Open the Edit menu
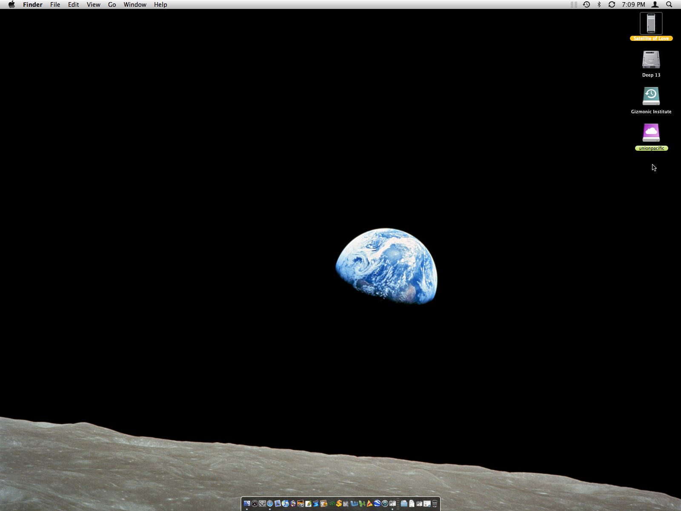The height and width of the screenshot is (511, 681). [74, 4]
